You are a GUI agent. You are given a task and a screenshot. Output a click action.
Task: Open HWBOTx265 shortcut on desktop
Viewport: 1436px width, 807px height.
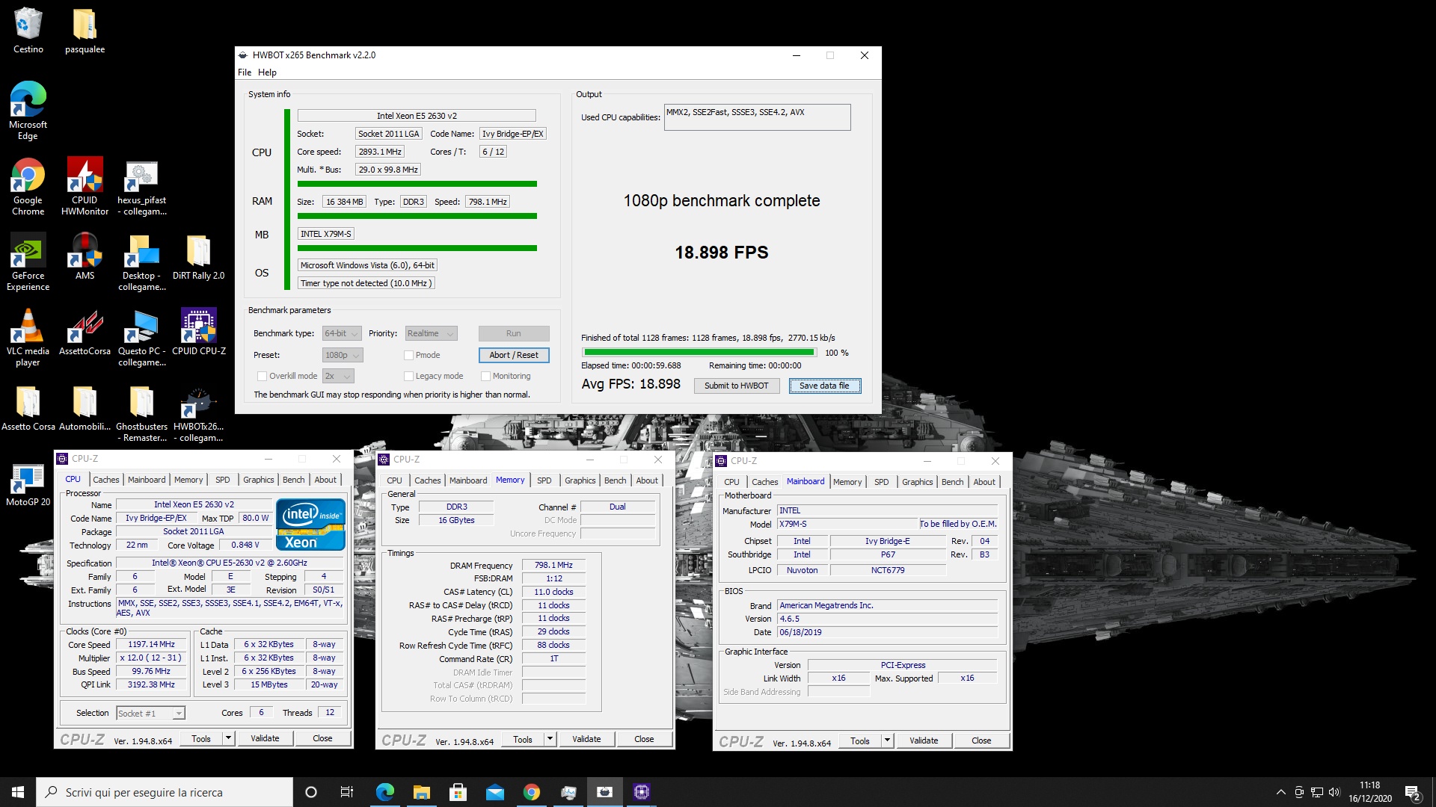pyautogui.click(x=198, y=412)
